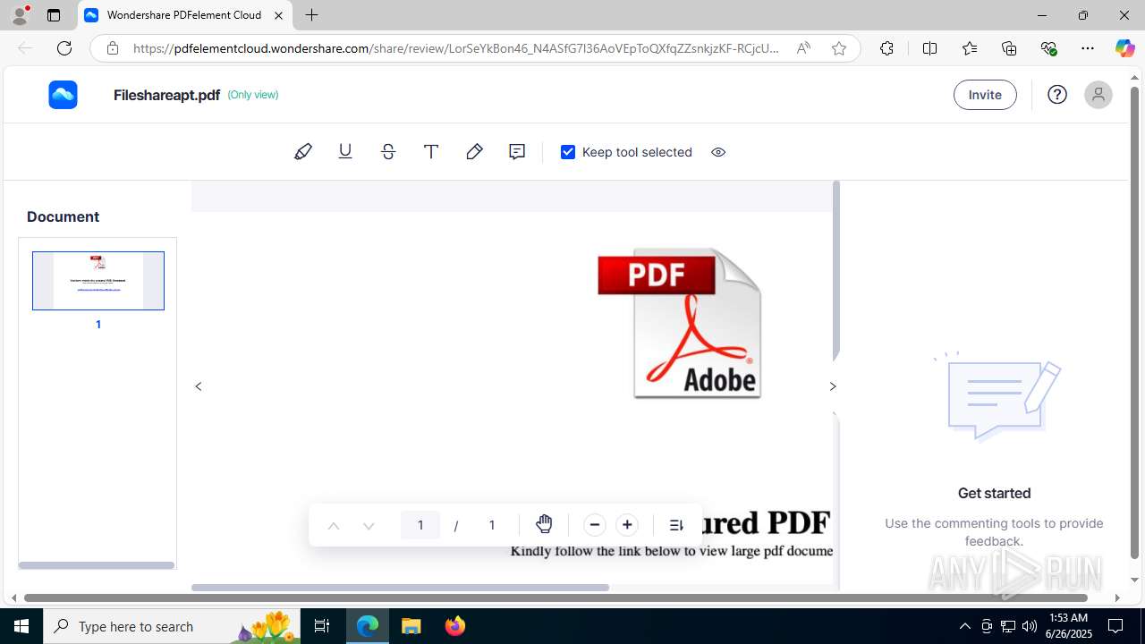Select the Comment note tool
Viewport: 1145px width, 644px height.
517,152
